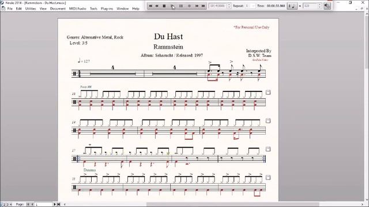Click the horizontal scrollbar thumb

(232, 205)
